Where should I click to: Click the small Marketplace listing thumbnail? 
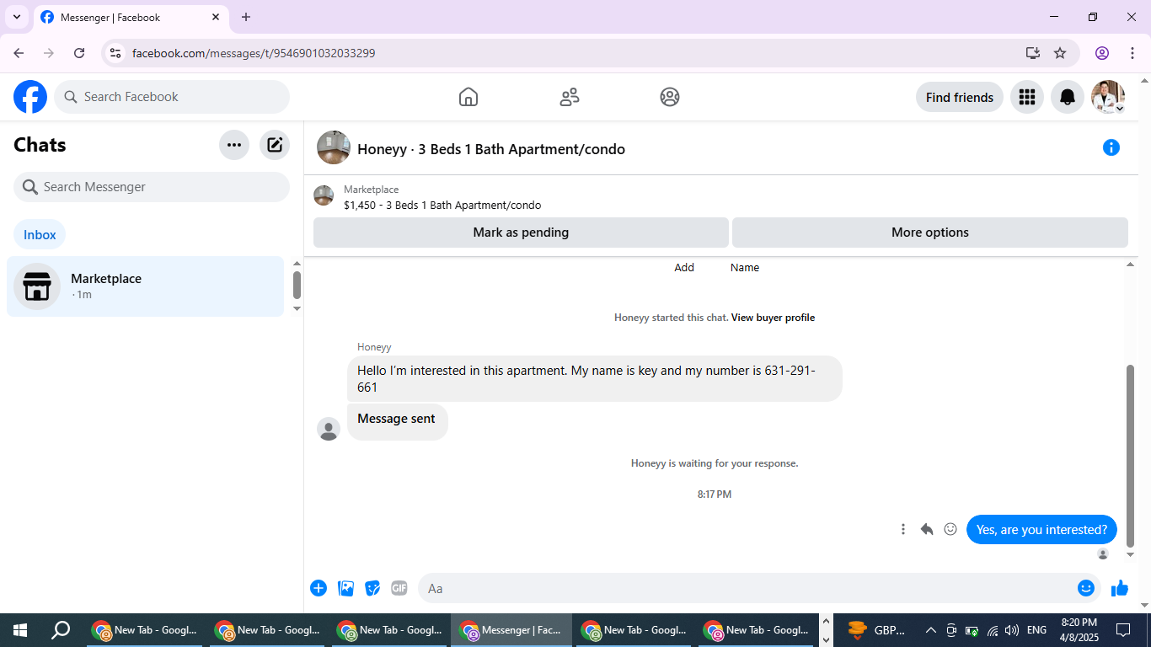pyautogui.click(x=324, y=195)
